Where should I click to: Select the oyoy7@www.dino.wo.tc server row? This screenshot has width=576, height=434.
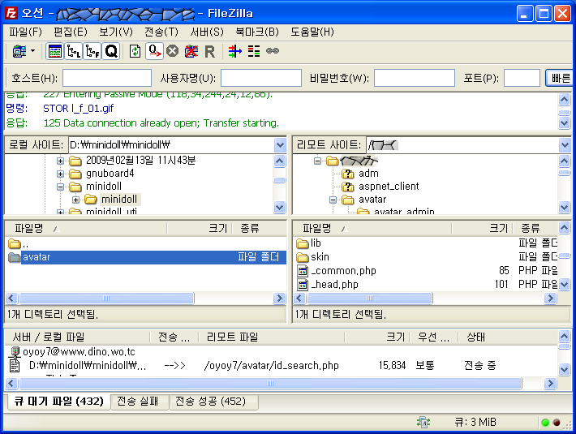[281, 352]
